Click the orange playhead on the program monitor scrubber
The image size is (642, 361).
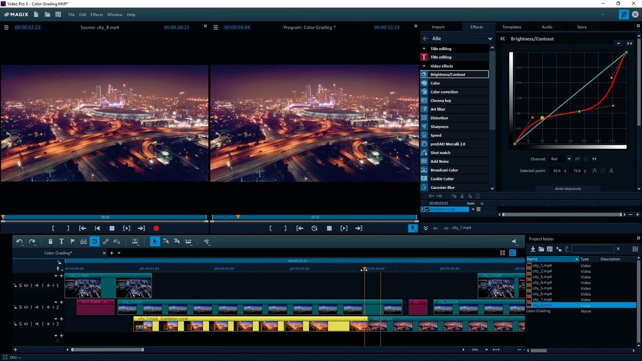tap(238, 217)
